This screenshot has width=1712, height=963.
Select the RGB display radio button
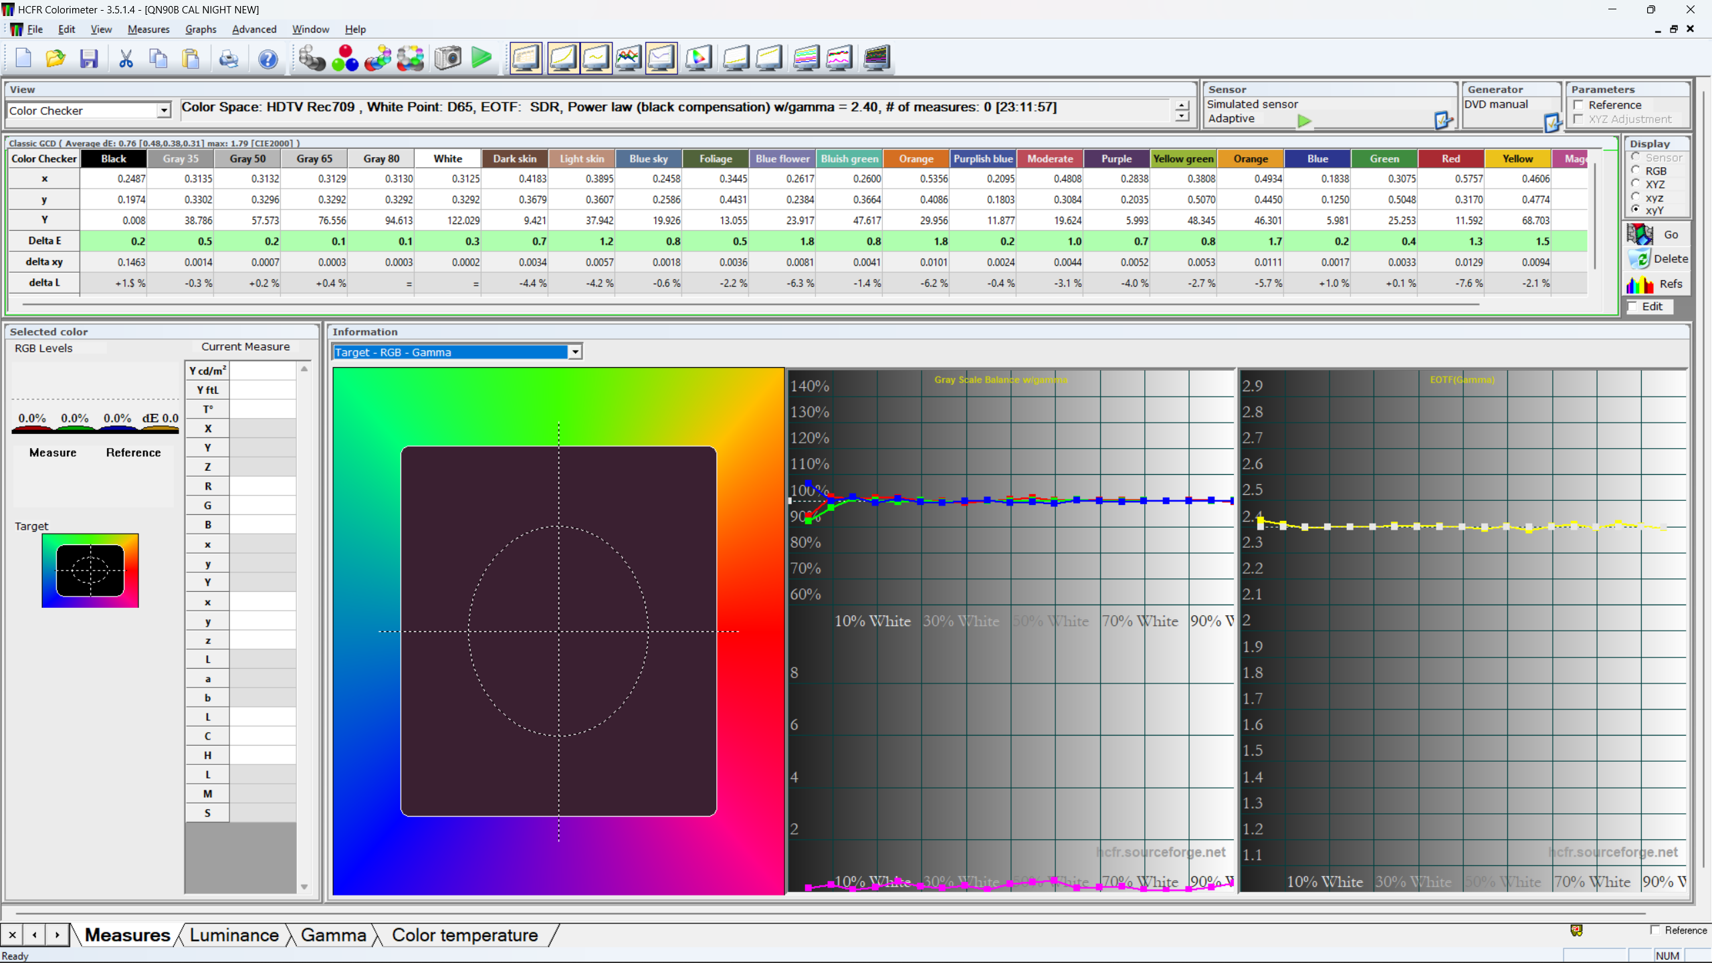pos(1636,171)
